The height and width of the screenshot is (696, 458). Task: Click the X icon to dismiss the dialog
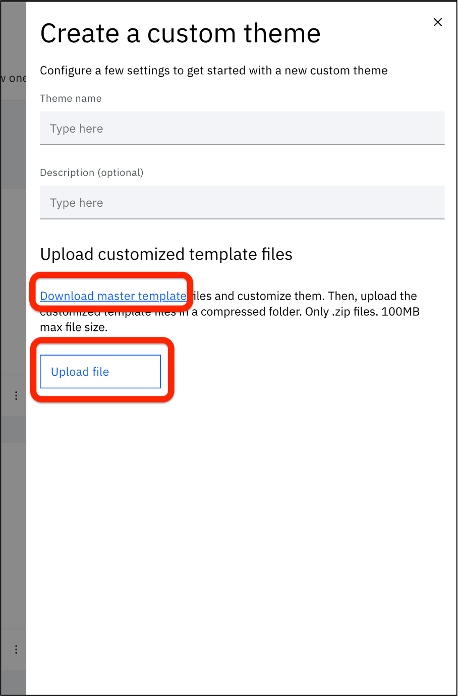pyautogui.click(x=437, y=22)
